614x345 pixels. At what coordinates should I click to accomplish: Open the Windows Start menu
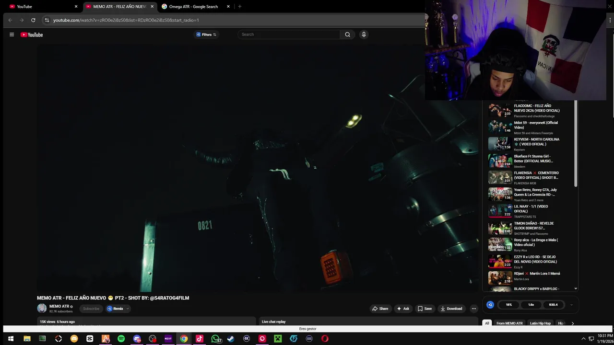[x=11, y=339]
